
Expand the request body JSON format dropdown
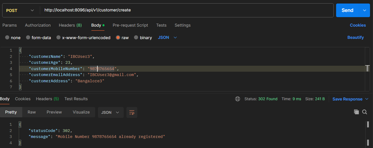167,37
